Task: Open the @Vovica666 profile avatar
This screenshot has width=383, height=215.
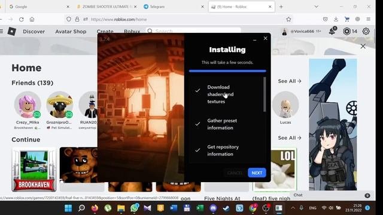Action: (284, 32)
